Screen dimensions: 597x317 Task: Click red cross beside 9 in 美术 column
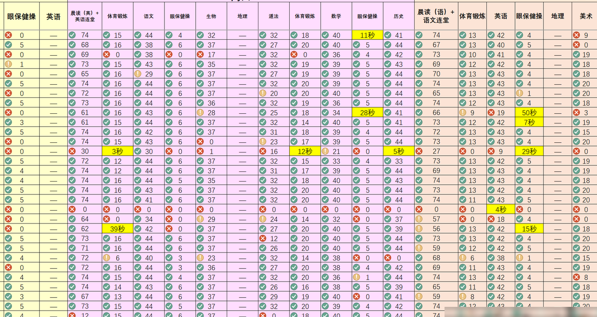pos(576,35)
